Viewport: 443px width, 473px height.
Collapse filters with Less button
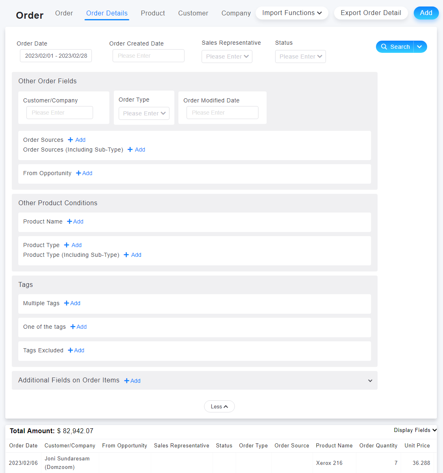tap(219, 406)
